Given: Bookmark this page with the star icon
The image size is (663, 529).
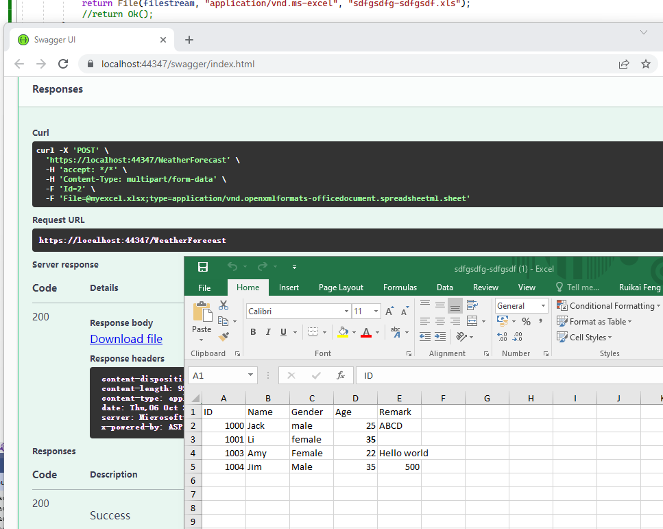Looking at the screenshot, I should pyautogui.click(x=645, y=64).
